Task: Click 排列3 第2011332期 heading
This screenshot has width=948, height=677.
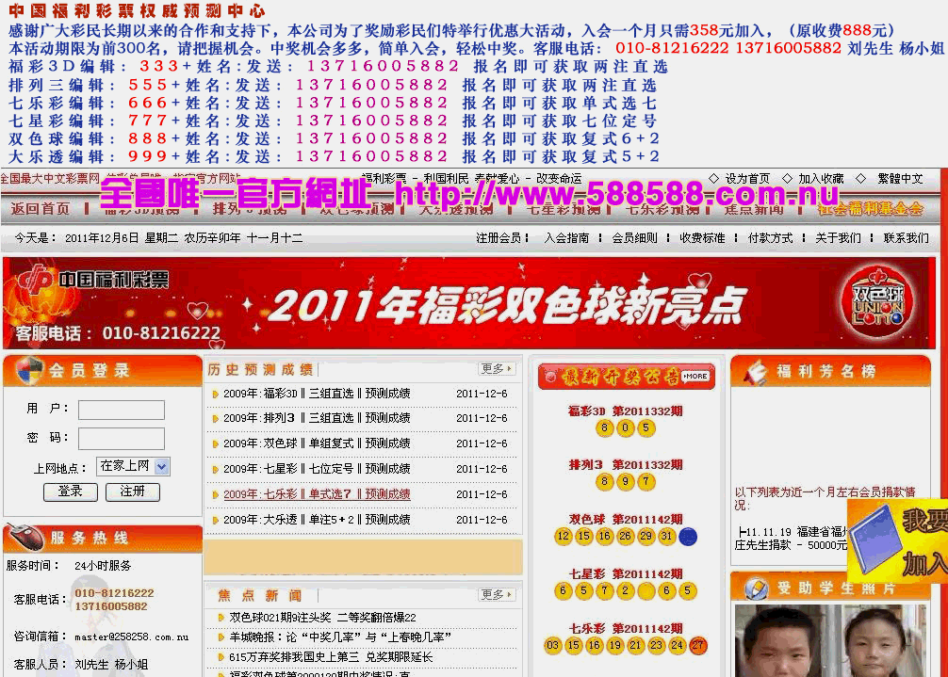Action: 625,465
